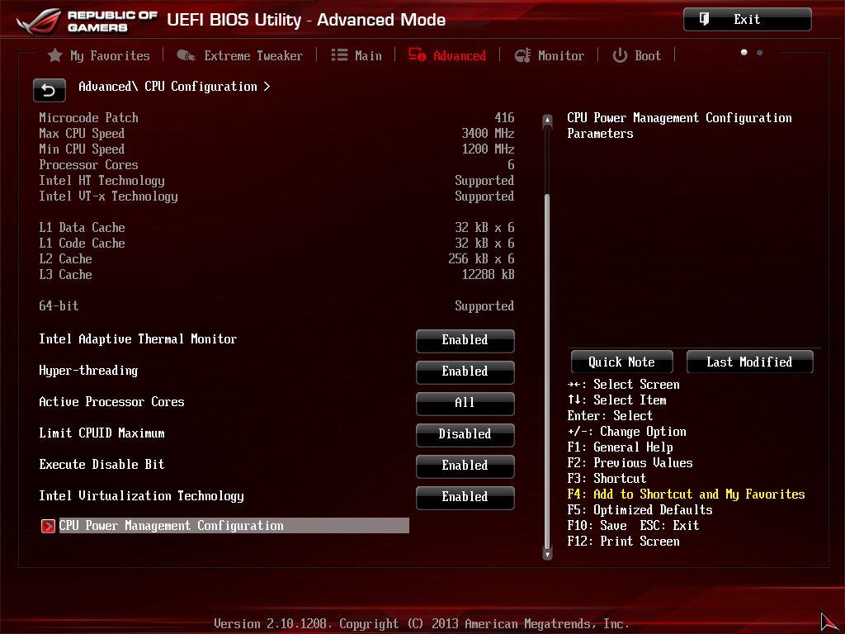Viewport: 845px width, 634px height.
Task: Change Execute Disable Bit Enabled option
Action: click(465, 466)
